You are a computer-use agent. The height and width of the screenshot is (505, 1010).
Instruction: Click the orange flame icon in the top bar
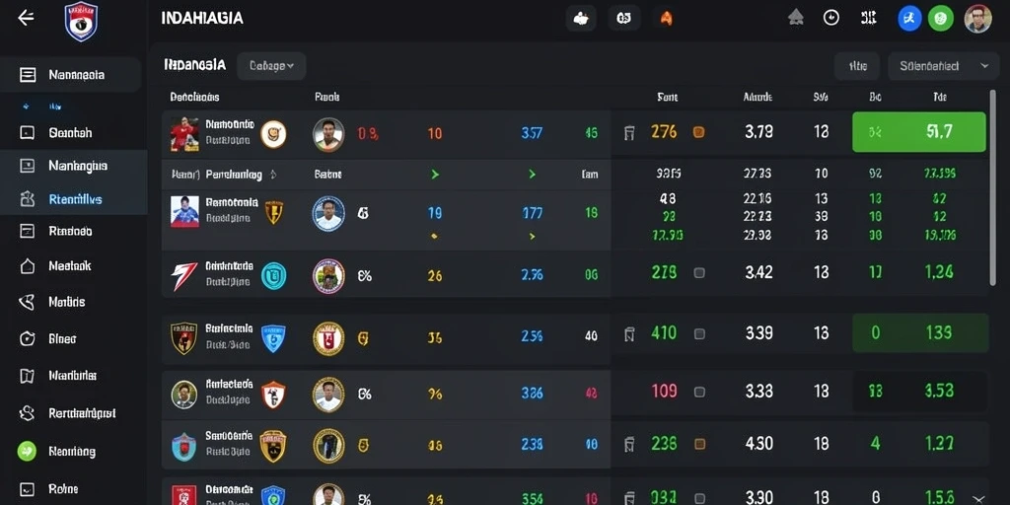click(x=666, y=19)
